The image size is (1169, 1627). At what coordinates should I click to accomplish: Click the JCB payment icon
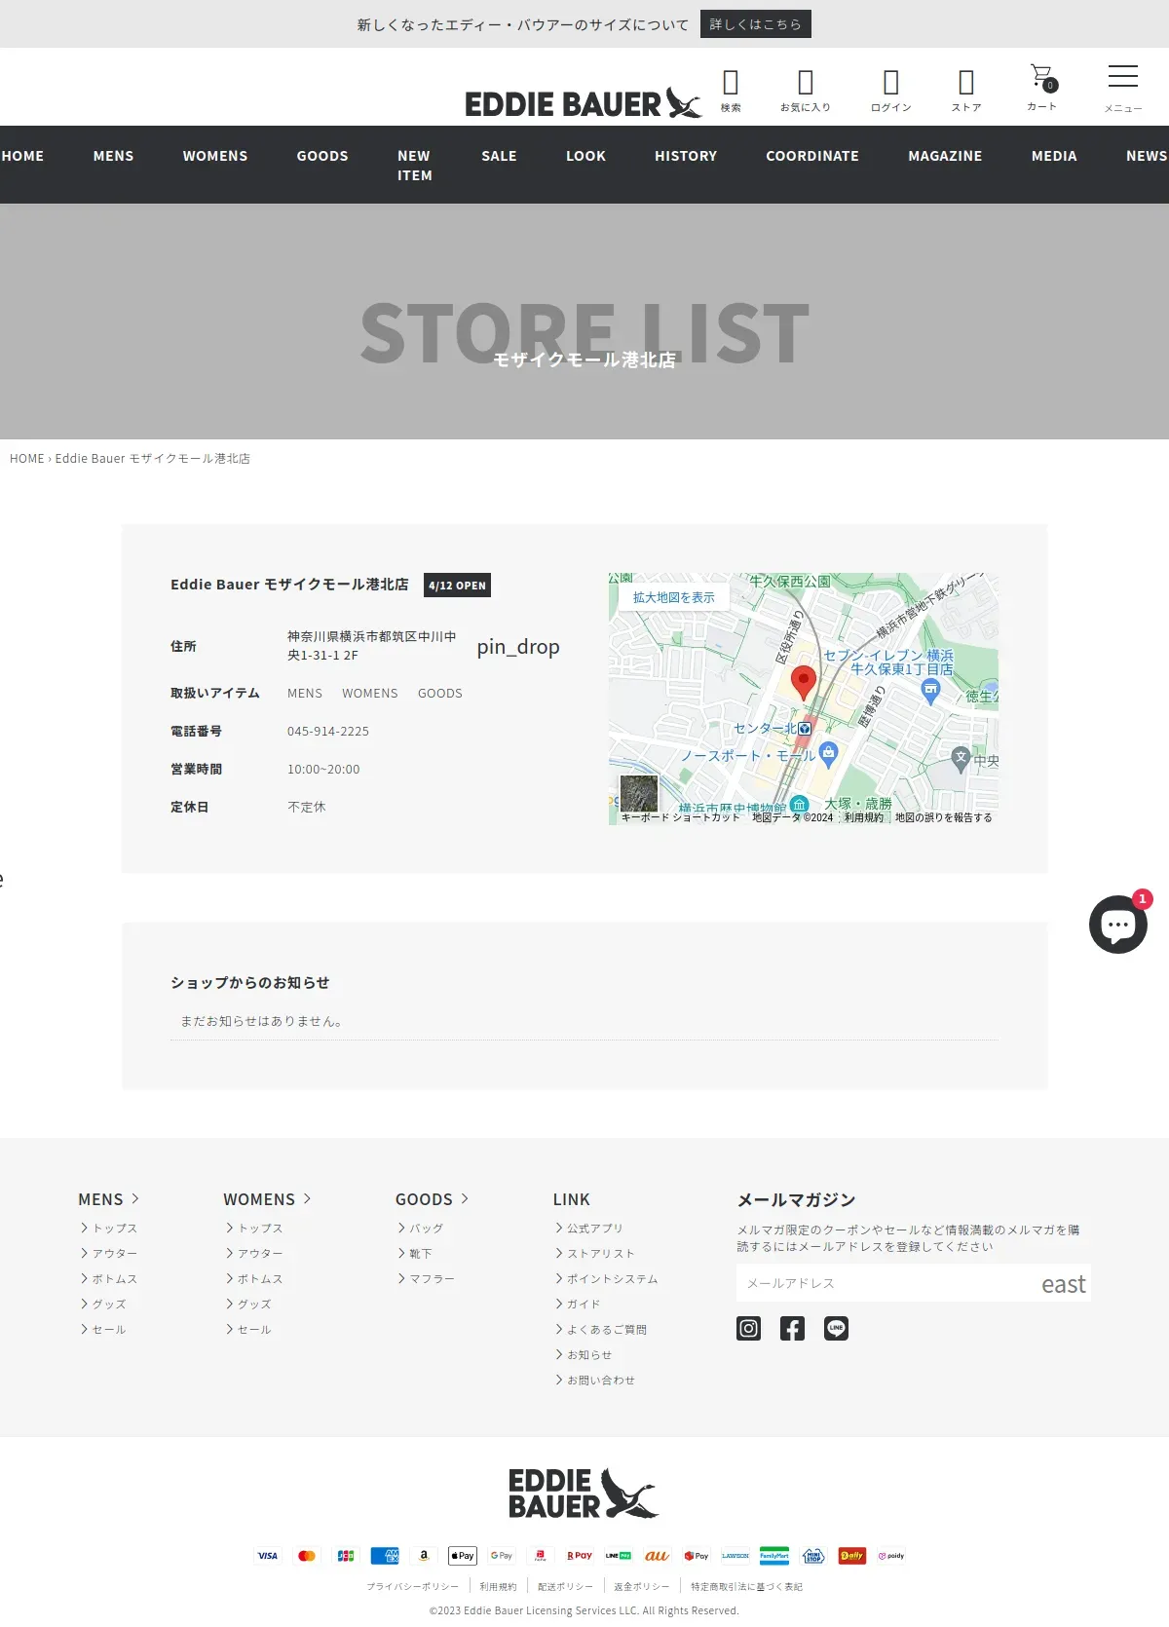(346, 1556)
